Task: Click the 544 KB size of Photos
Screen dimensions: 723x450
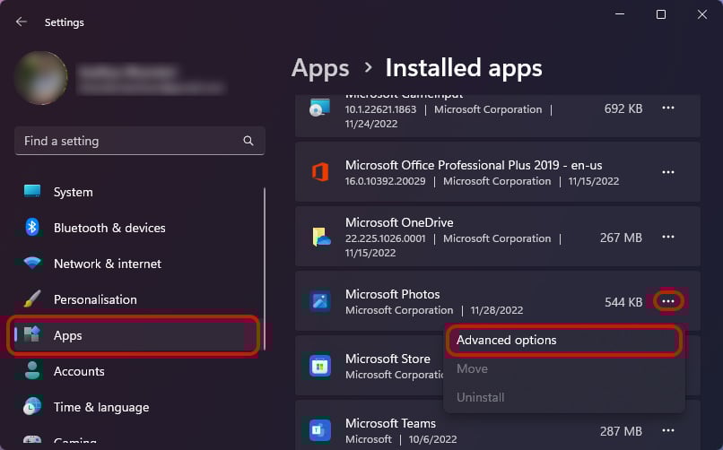Action: pyautogui.click(x=623, y=302)
